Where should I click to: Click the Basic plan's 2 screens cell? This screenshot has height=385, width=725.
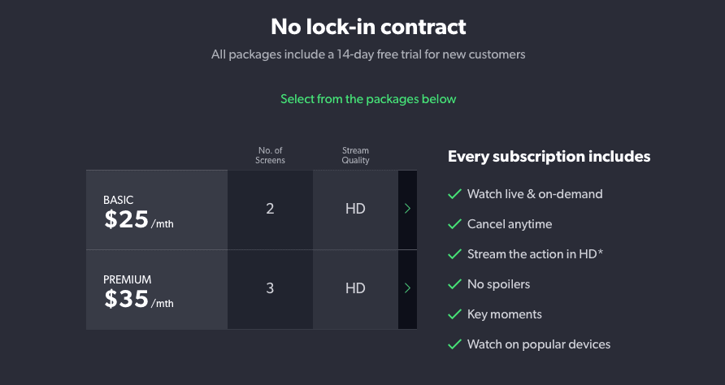270,210
